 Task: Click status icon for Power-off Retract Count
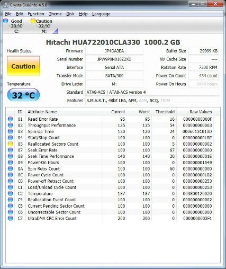pos(11,181)
